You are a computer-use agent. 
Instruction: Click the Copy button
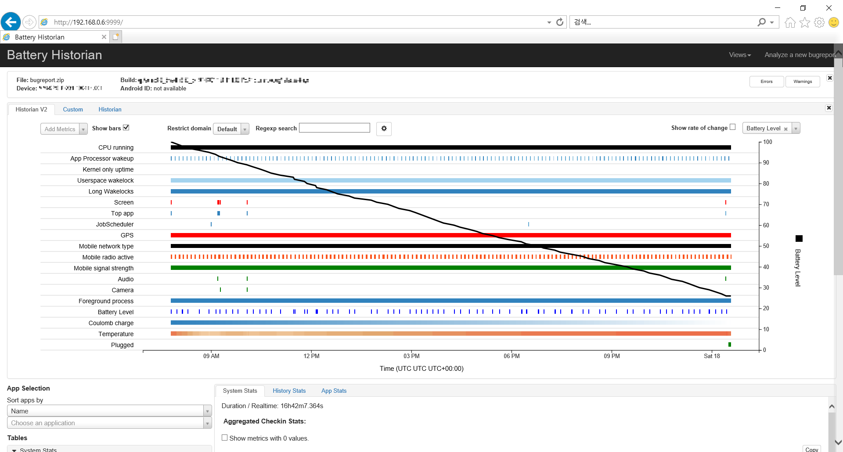(x=811, y=449)
